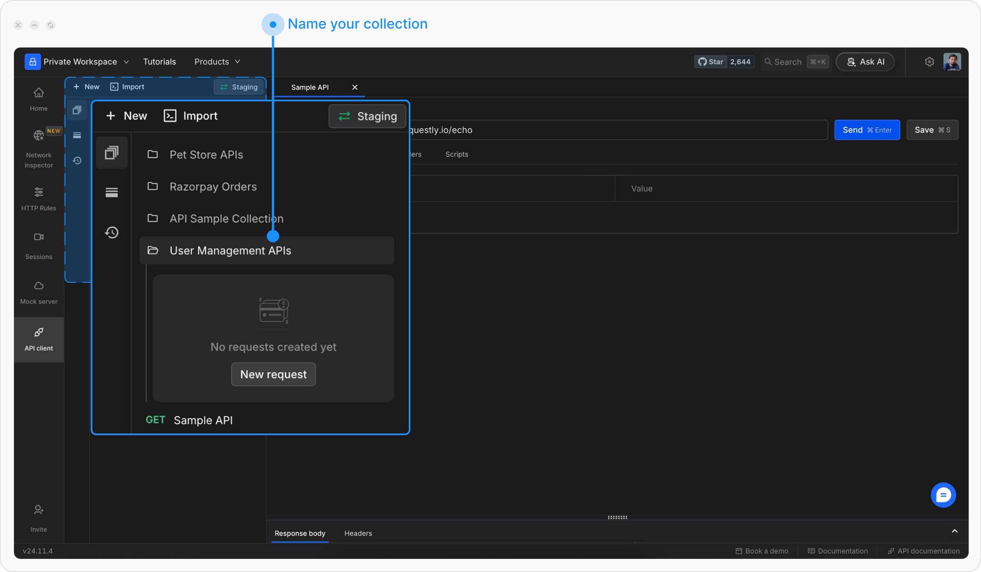Open the Scripts tab

[x=457, y=154]
